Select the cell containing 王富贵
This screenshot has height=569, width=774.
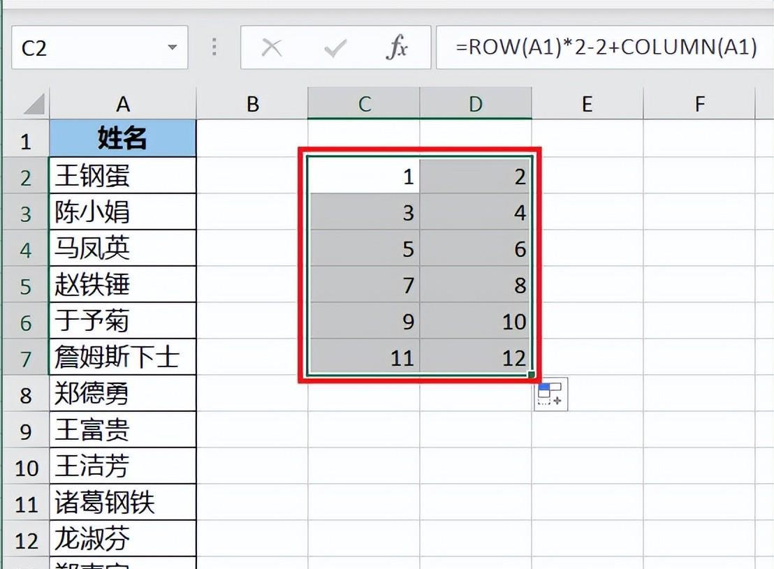(x=123, y=430)
